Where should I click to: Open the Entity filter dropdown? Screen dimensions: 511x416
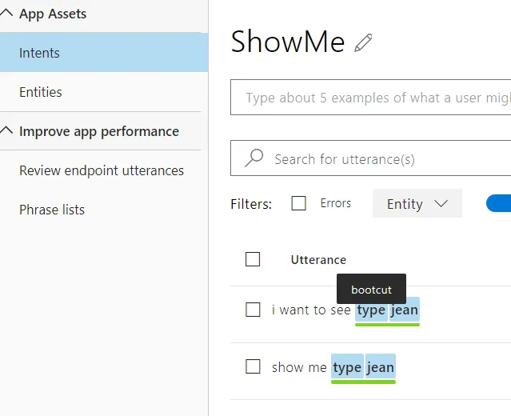[417, 204]
